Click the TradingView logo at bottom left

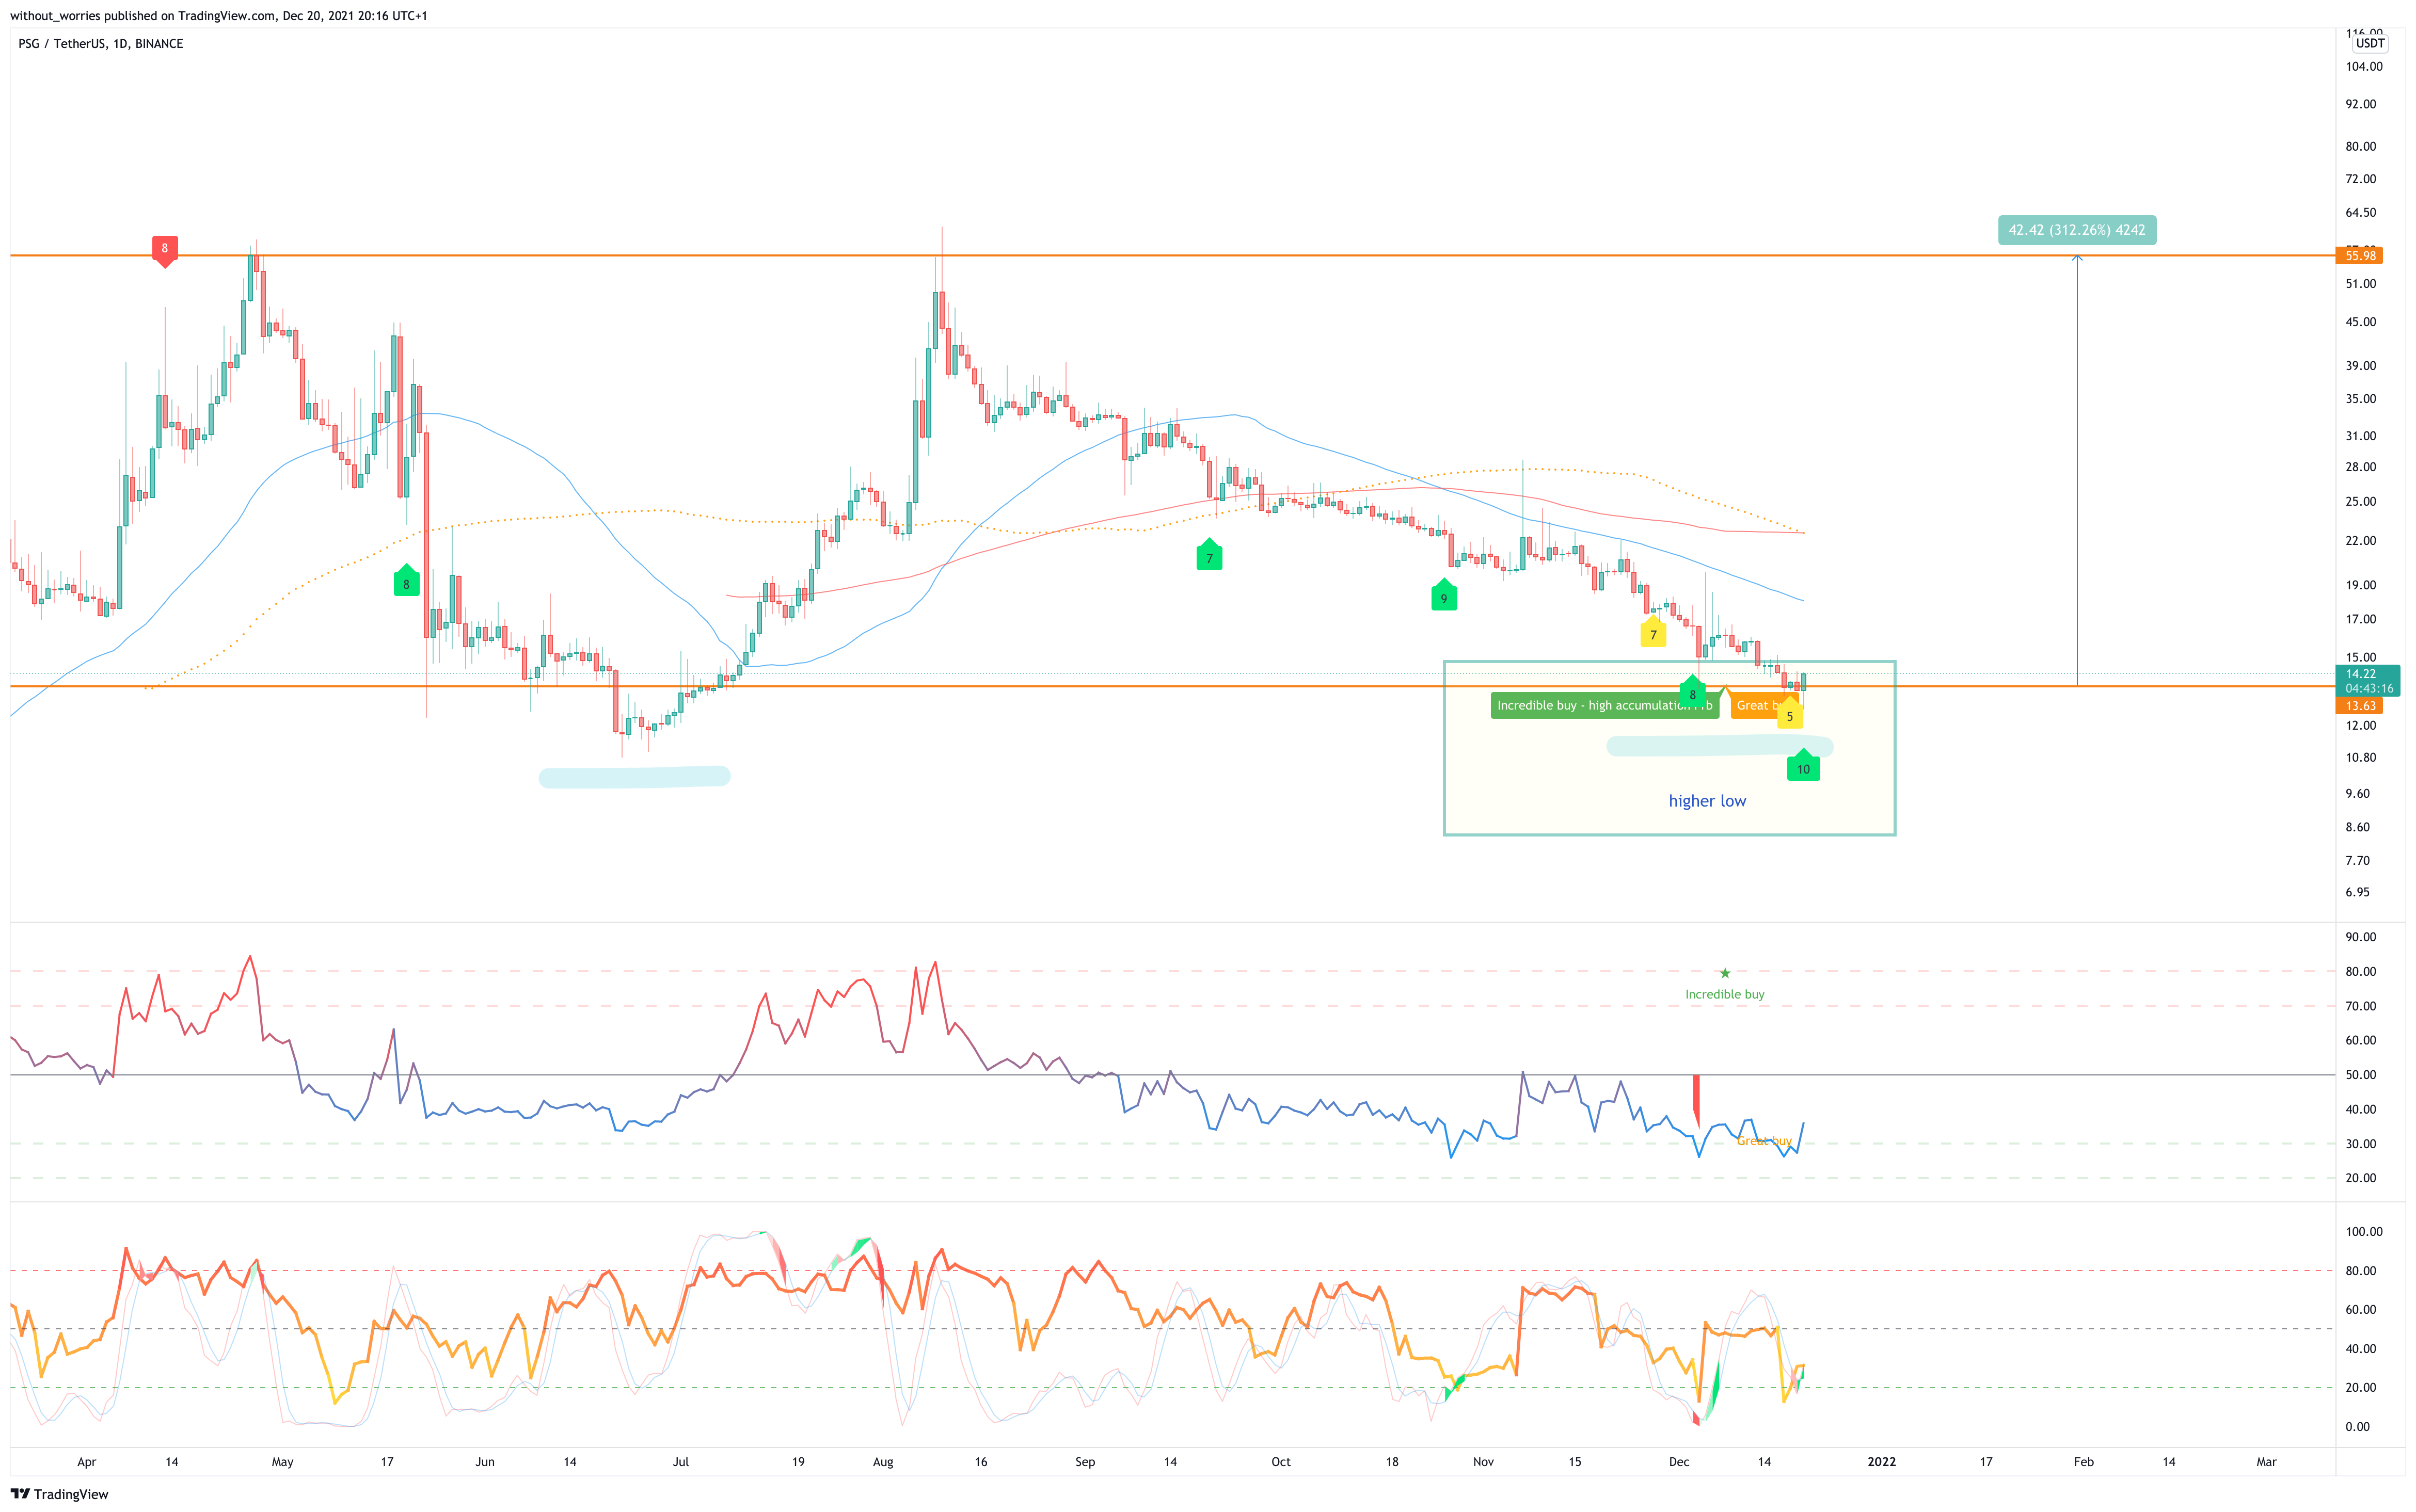click(x=60, y=1494)
